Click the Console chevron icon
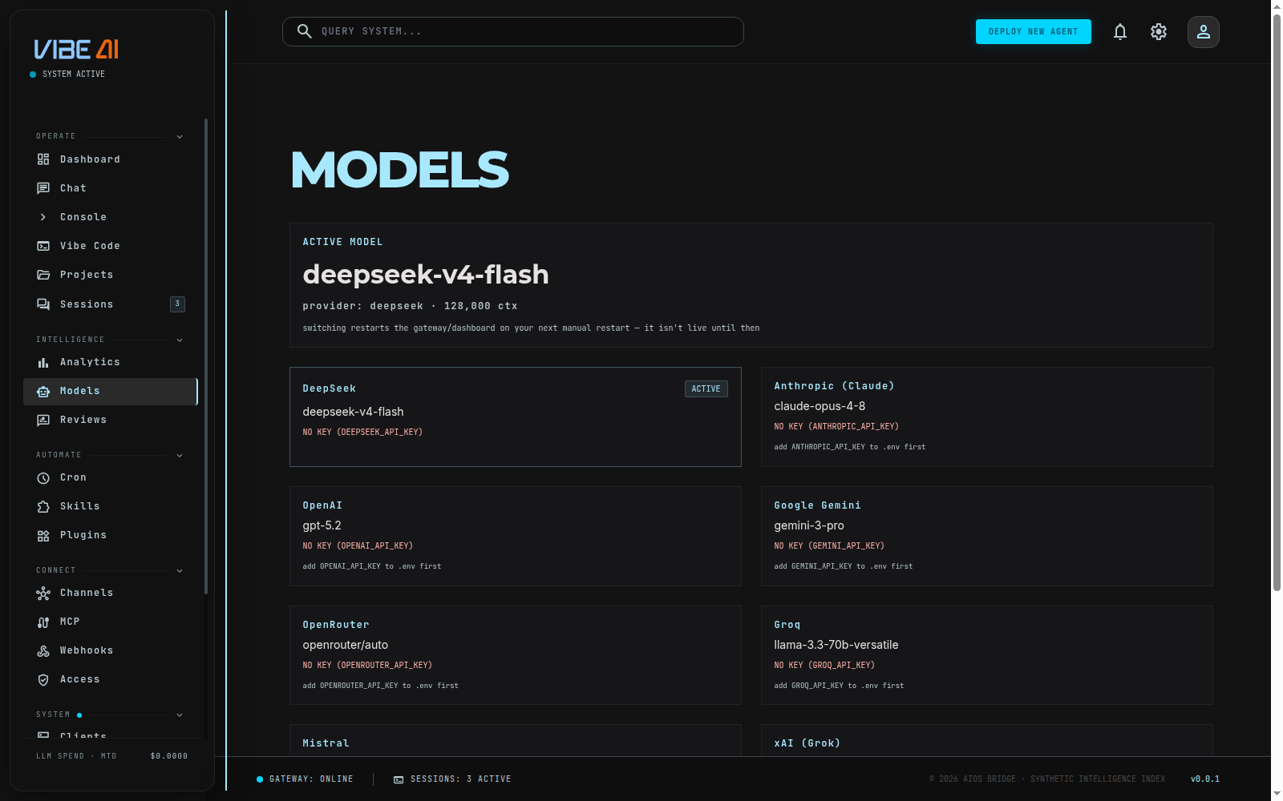Viewport: 1283px width, 801px height. tap(43, 217)
